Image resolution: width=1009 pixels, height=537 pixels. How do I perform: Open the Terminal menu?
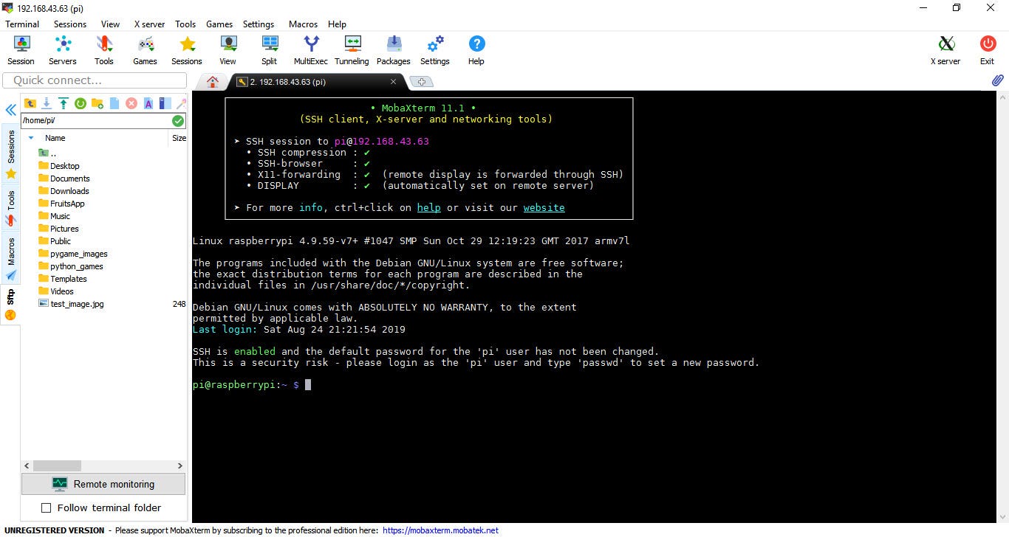click(x=21, y=24)
